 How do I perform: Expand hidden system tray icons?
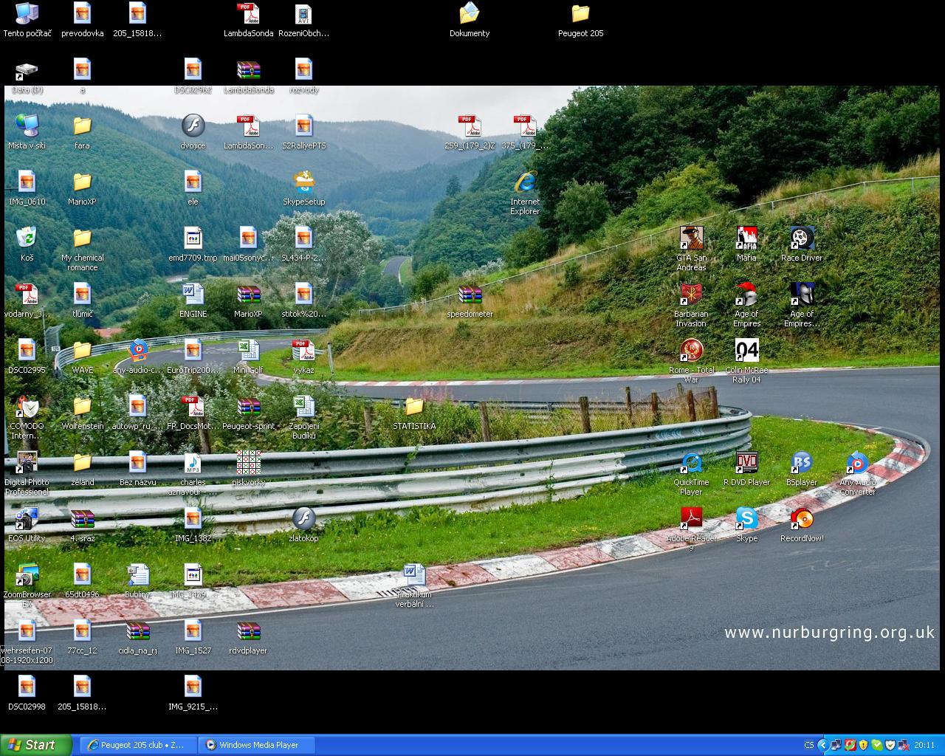[822, 745]
